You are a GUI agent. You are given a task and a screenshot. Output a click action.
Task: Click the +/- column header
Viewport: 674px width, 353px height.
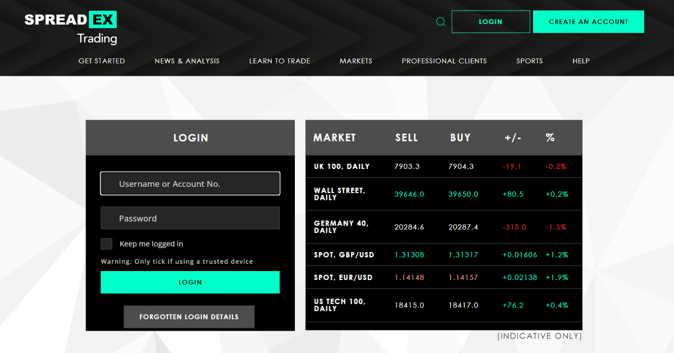[513, 137]
